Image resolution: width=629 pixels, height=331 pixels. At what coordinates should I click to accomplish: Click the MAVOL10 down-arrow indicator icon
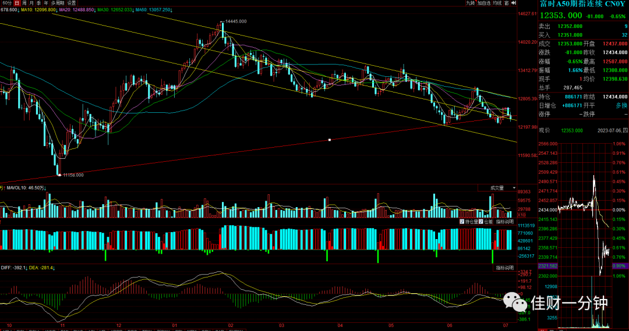pos(45,187)
